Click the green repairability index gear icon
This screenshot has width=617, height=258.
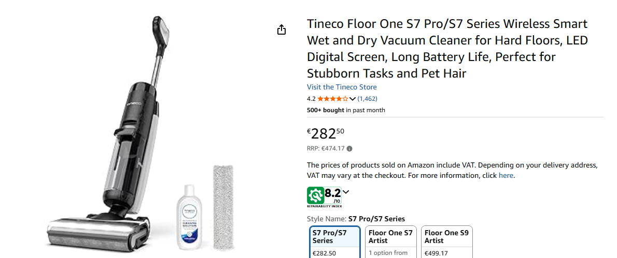316,195
